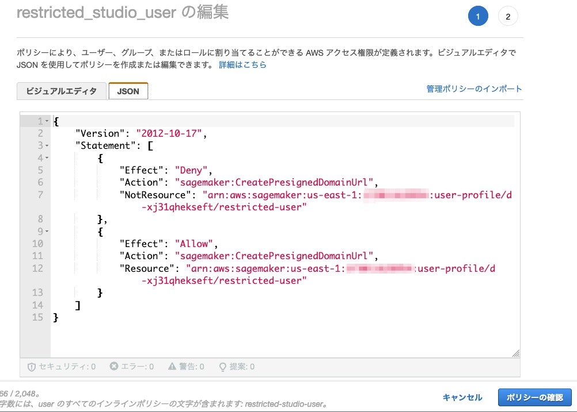Viewport: 577px width, 412px height.
Task: Select the JSON tab
Action: click(128, 91)
